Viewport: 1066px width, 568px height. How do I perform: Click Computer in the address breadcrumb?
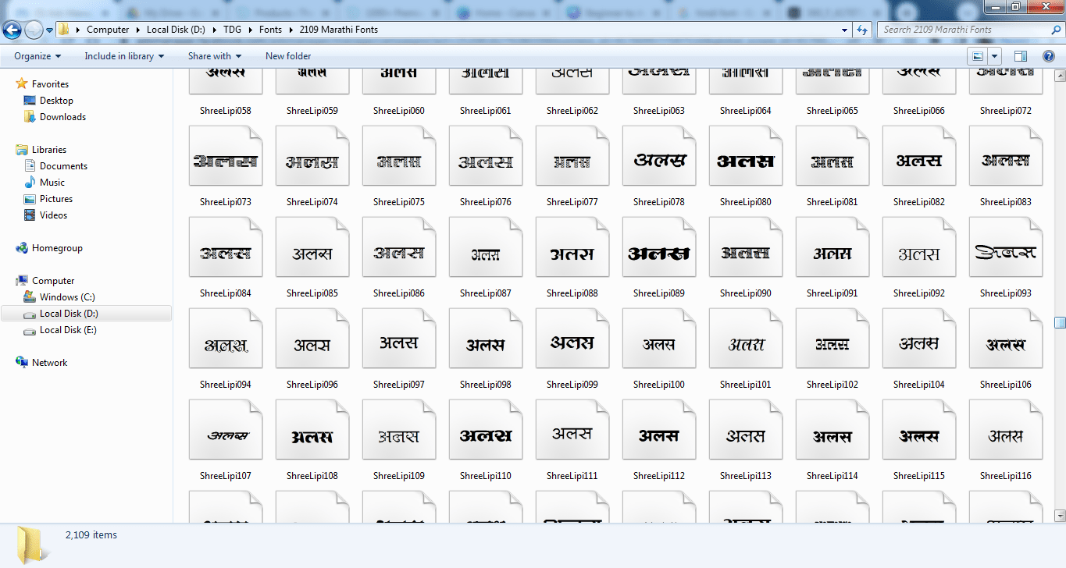[x=108, y=30]
